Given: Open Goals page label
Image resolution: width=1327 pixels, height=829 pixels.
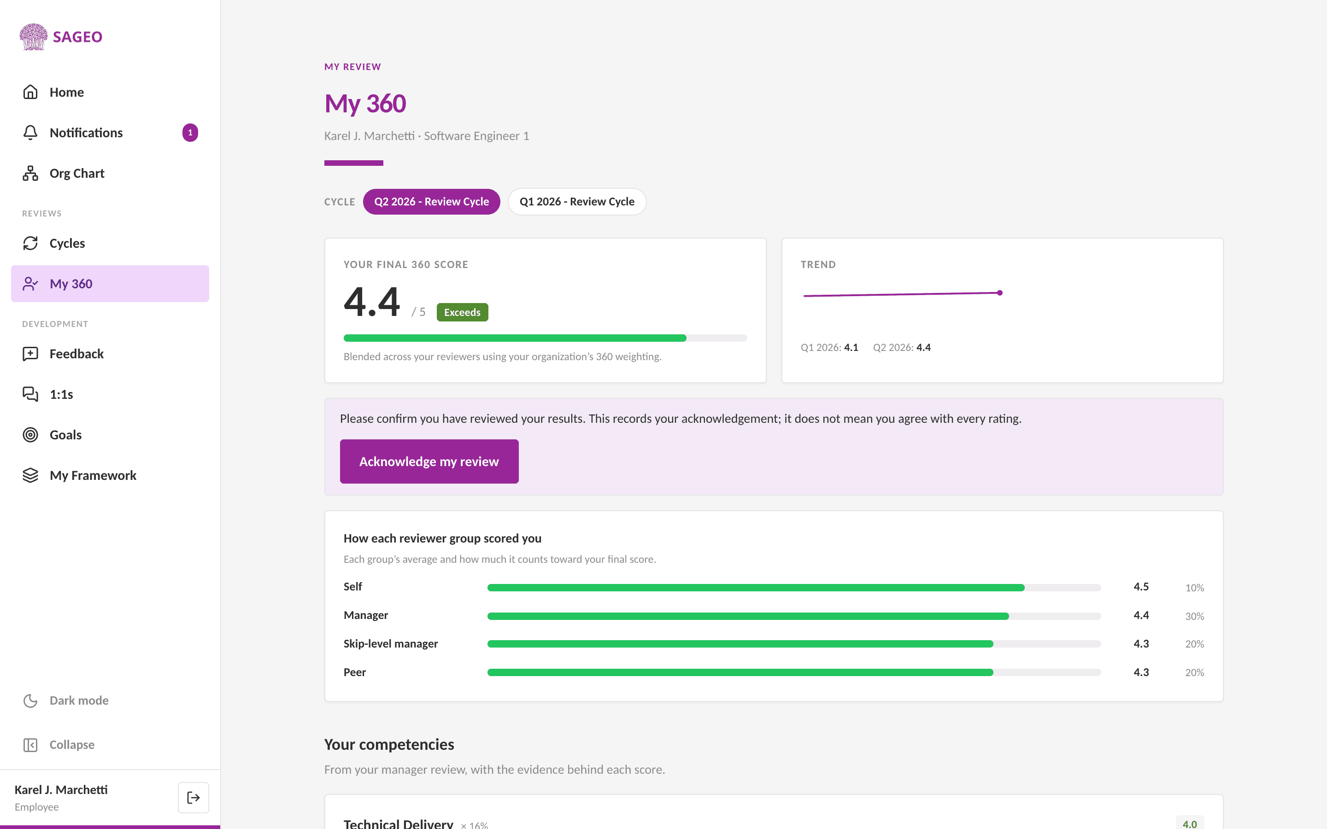Looking at the screenshot, I should click(x=65, y=435).
